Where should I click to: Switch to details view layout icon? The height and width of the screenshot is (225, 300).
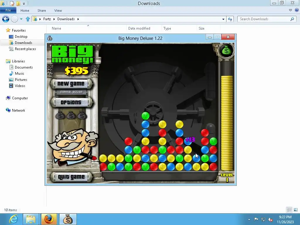(x=289, y=210)
